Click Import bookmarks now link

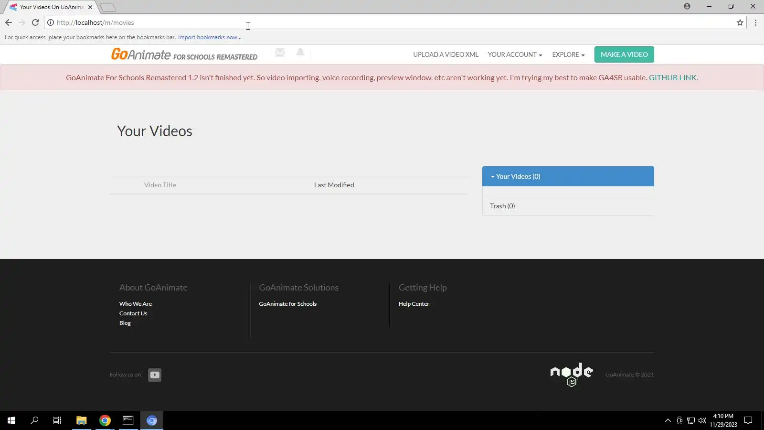pyautogui.click(x=210, y=37)
